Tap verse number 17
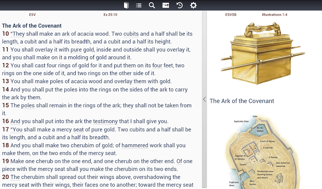The image size is (322, 189). (x=6, y=129)
